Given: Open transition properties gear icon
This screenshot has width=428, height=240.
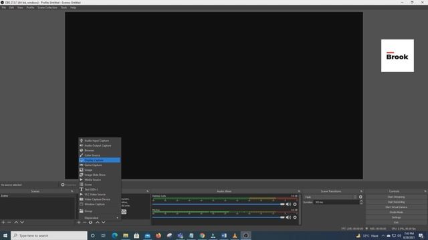Looking at the screenshot, I should pos(360,197).
